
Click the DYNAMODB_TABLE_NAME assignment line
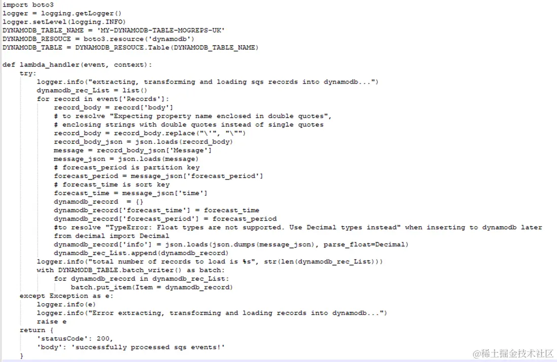(x=114, y=30)
